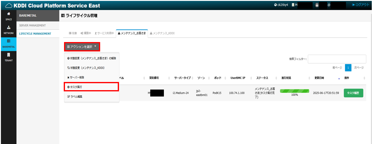Click the 100% progress bar
Image resolution: width=373 pixels, height=144 pixels.
(294, 91)
